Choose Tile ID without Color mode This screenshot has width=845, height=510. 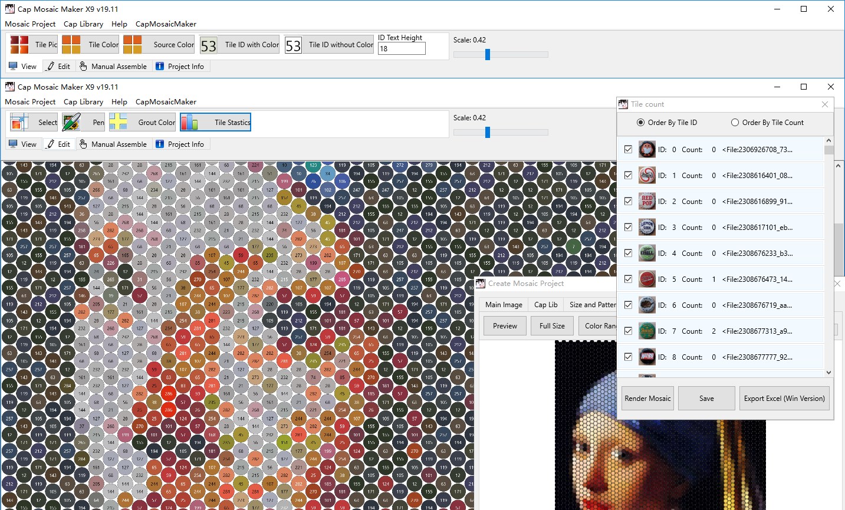pyautogui.click(x=328, y=45)
